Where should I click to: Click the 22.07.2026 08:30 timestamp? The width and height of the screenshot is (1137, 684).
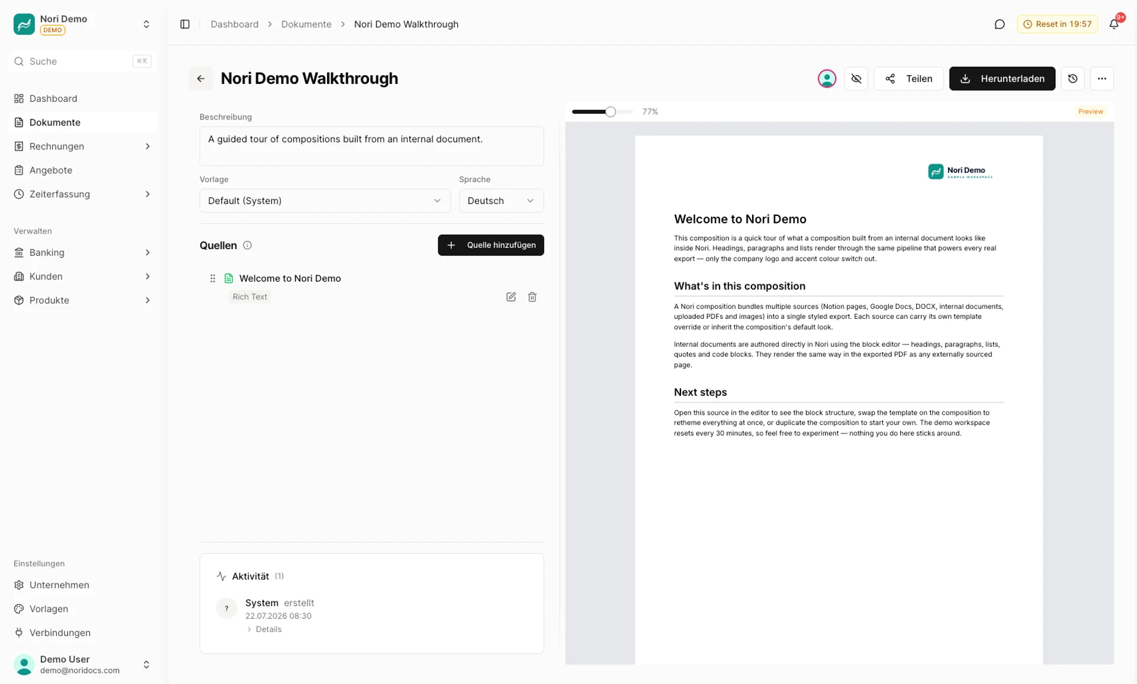click(278, 616)
